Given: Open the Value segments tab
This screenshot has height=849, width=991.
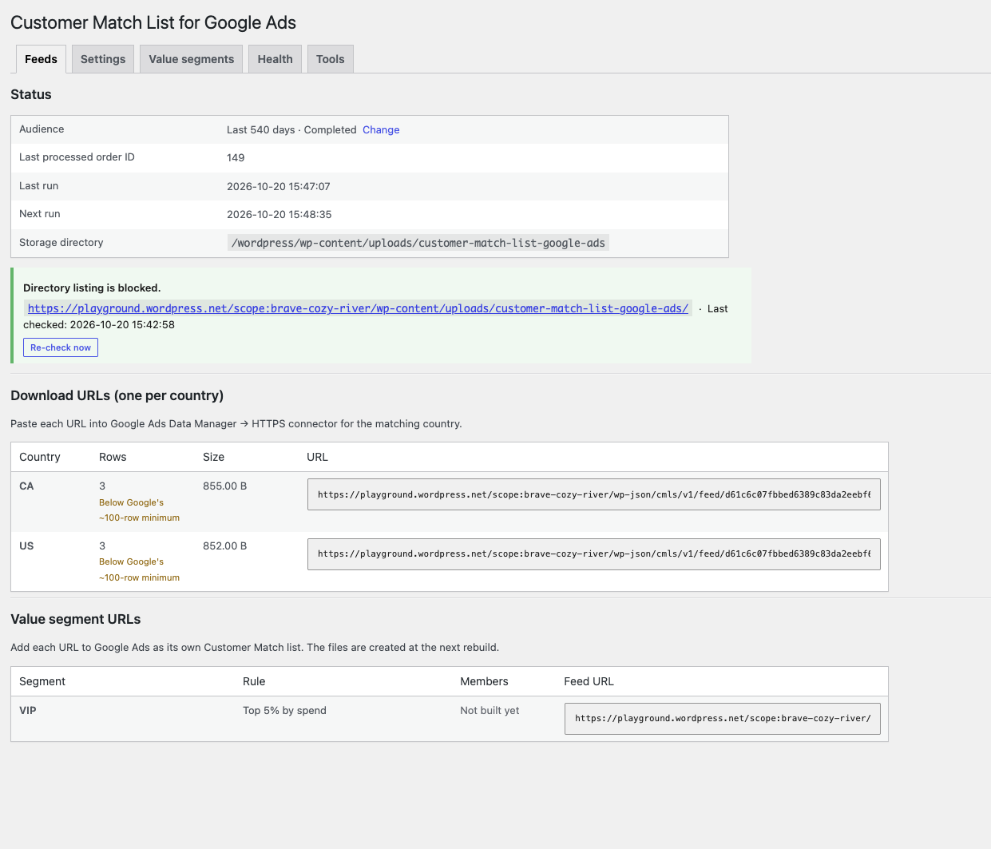Looking at the screenshot, I should [x=192, y=59].
